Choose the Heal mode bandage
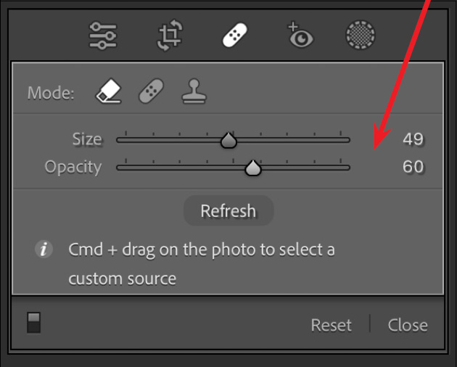The image size is (457, 367). [x=151, y=92]
